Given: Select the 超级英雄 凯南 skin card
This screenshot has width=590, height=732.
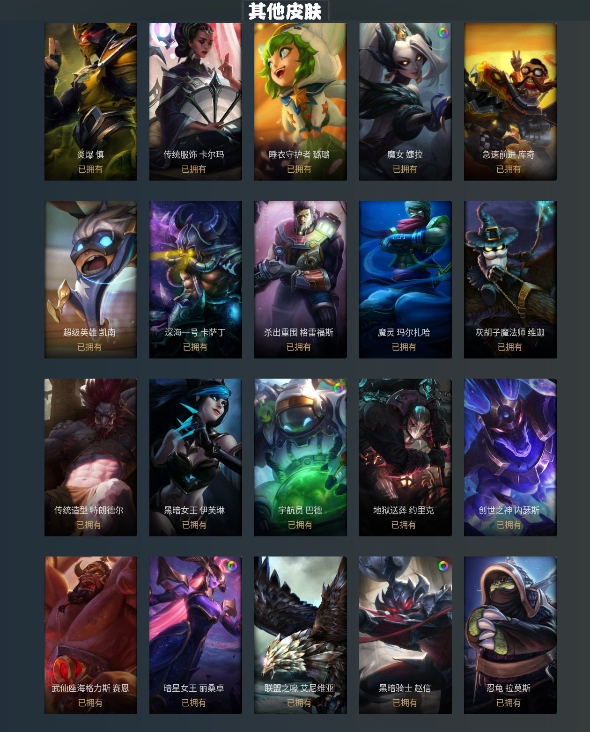Looking at the screenshot, I should pos(91,279).
